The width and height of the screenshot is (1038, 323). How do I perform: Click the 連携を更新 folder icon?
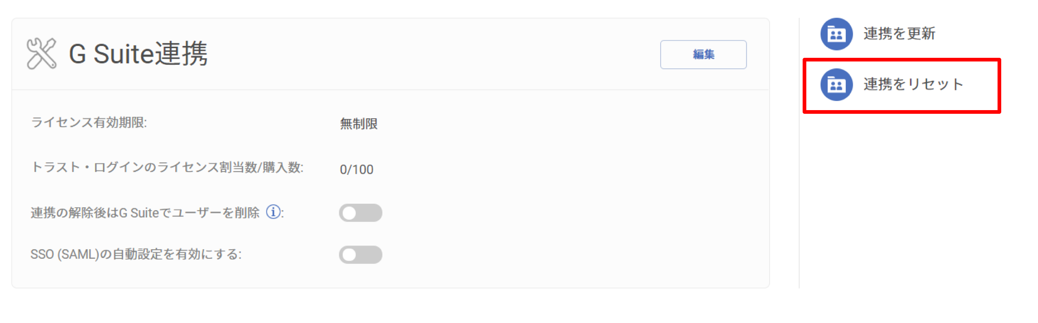point(837,34)
